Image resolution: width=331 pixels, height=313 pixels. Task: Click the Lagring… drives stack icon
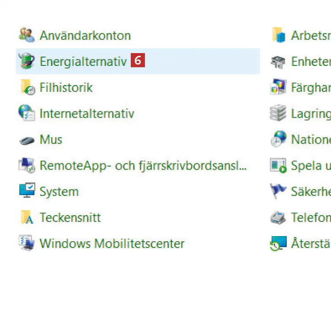[x=278, y=113]
